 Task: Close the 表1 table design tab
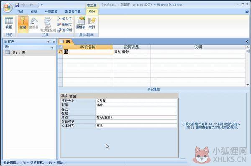[246, 42]
